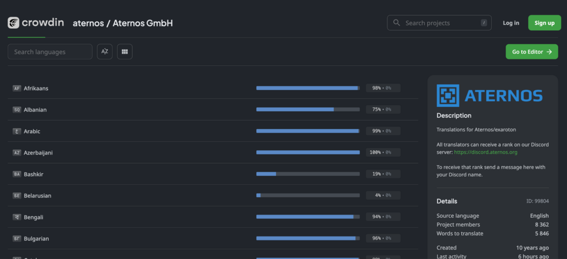Screen dimensions: 567x259
Task: Click the Bengali progress bar
Action: (x=308, y=217)
